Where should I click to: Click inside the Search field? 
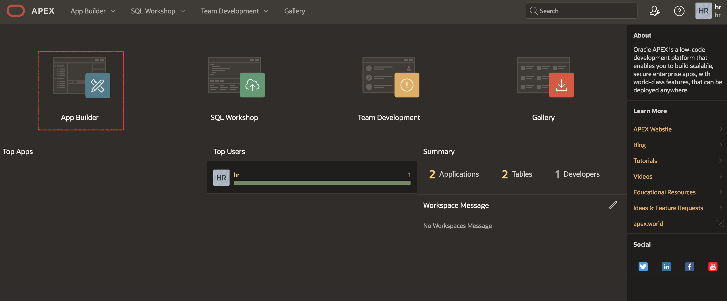click(581, 11)
